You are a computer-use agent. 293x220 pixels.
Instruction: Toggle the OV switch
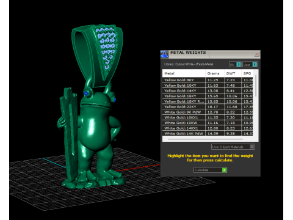pos(235,64)
